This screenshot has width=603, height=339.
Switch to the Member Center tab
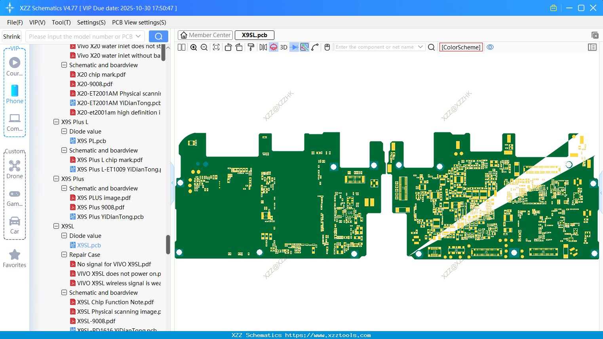pos(205,35)
